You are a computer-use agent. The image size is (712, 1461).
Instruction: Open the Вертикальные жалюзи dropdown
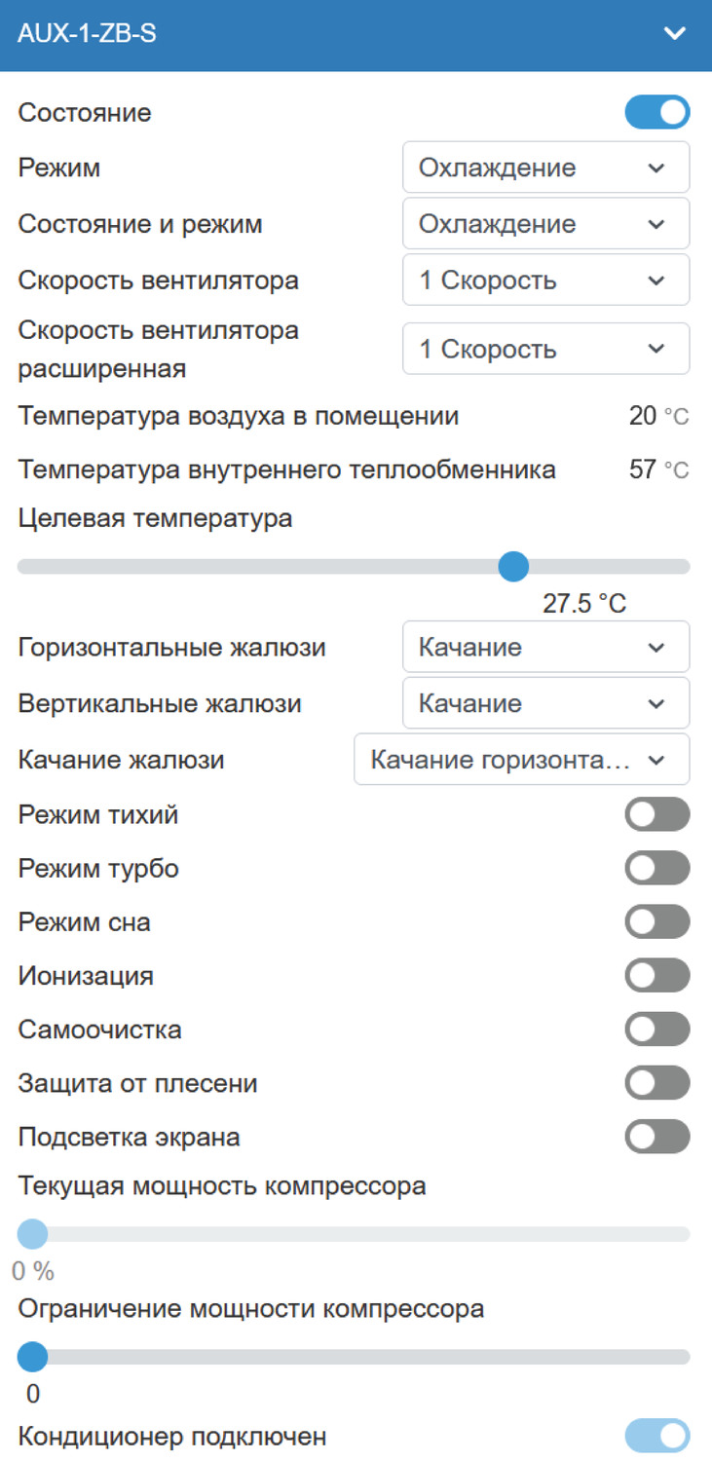click(545, 703)
